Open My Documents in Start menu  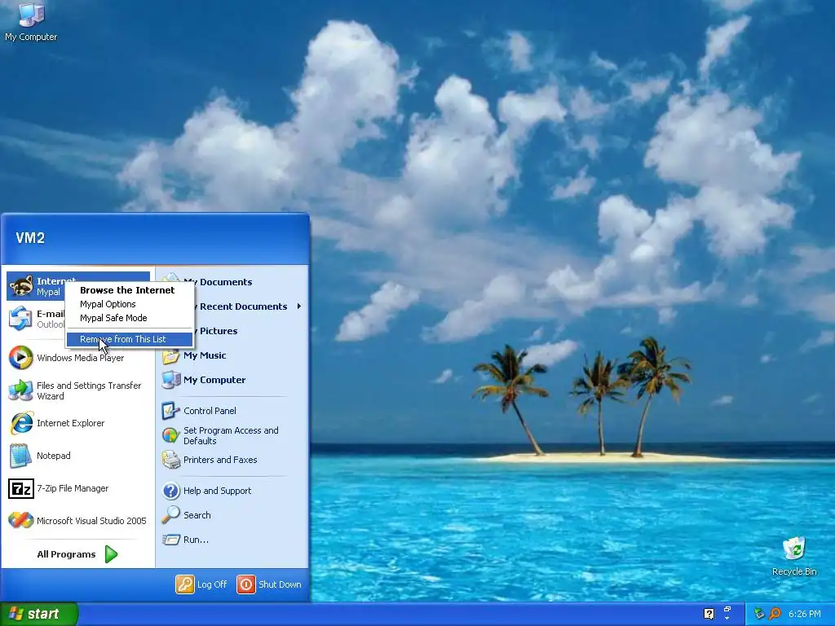coord(232,281)
